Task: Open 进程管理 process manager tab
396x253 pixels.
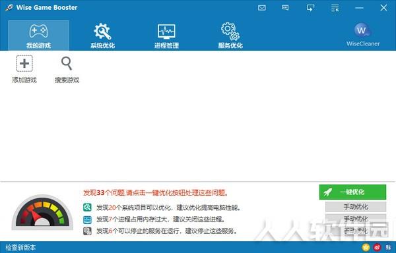Action: (x=166, y=36)
